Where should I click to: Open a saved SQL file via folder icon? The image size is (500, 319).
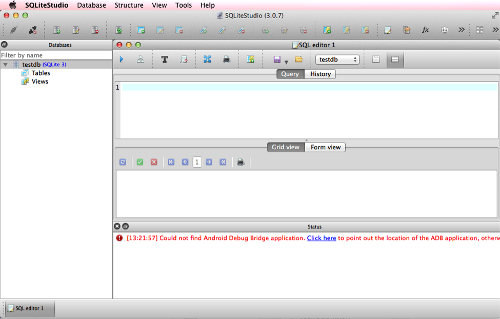click(298, 59)
